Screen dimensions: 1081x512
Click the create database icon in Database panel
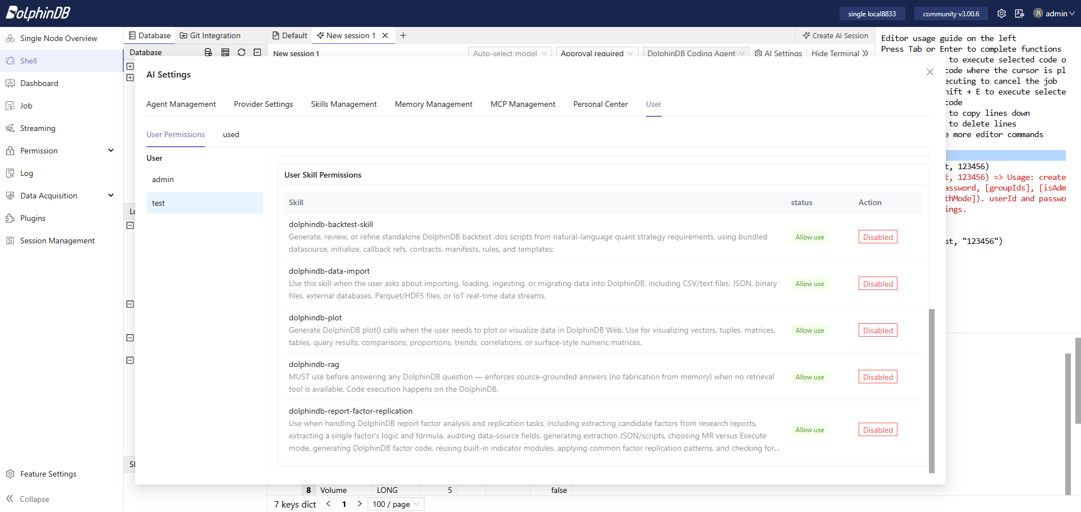208,52
